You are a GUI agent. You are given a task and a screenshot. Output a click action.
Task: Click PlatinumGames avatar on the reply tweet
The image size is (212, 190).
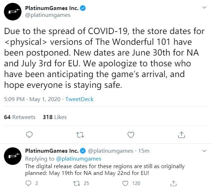tap(13, 156)
